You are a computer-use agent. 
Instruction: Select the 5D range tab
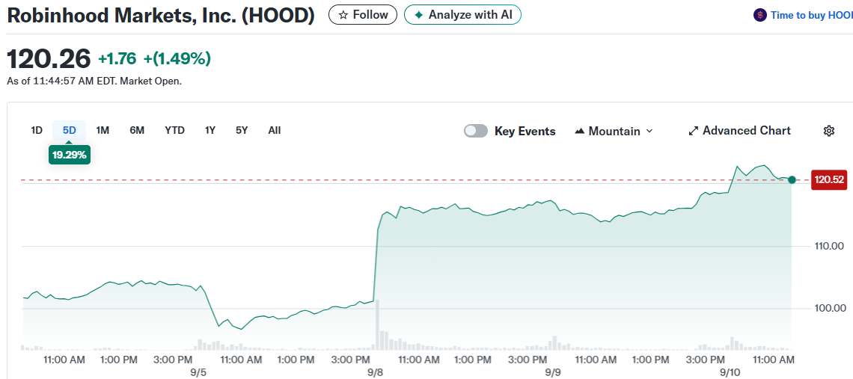[69, 131]
